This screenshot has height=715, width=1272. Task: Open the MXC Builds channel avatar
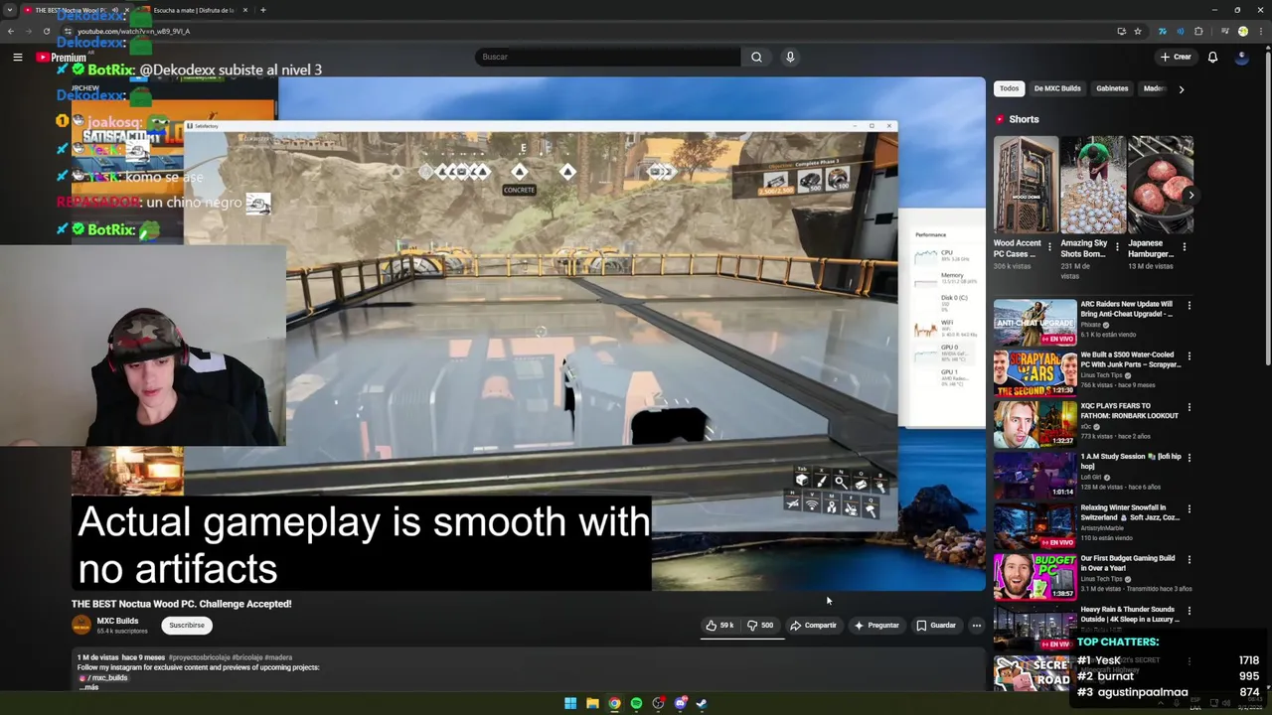point(81,625)
